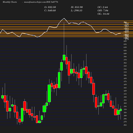Select the low value 'L: 290.55'
The height and width of the screenshot is (133, 133).
click(x=77, y=11)
